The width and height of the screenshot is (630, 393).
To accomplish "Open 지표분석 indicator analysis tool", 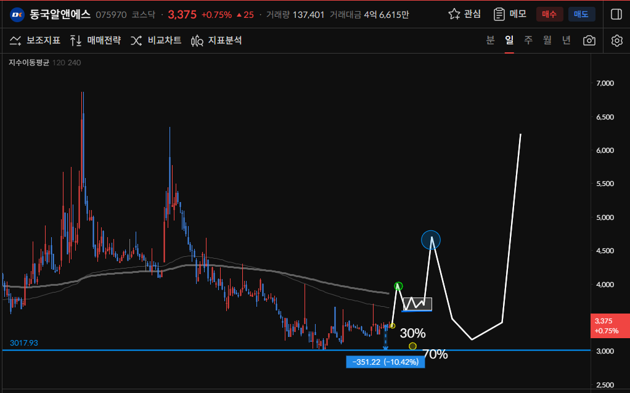I will [x=216, y=41].
